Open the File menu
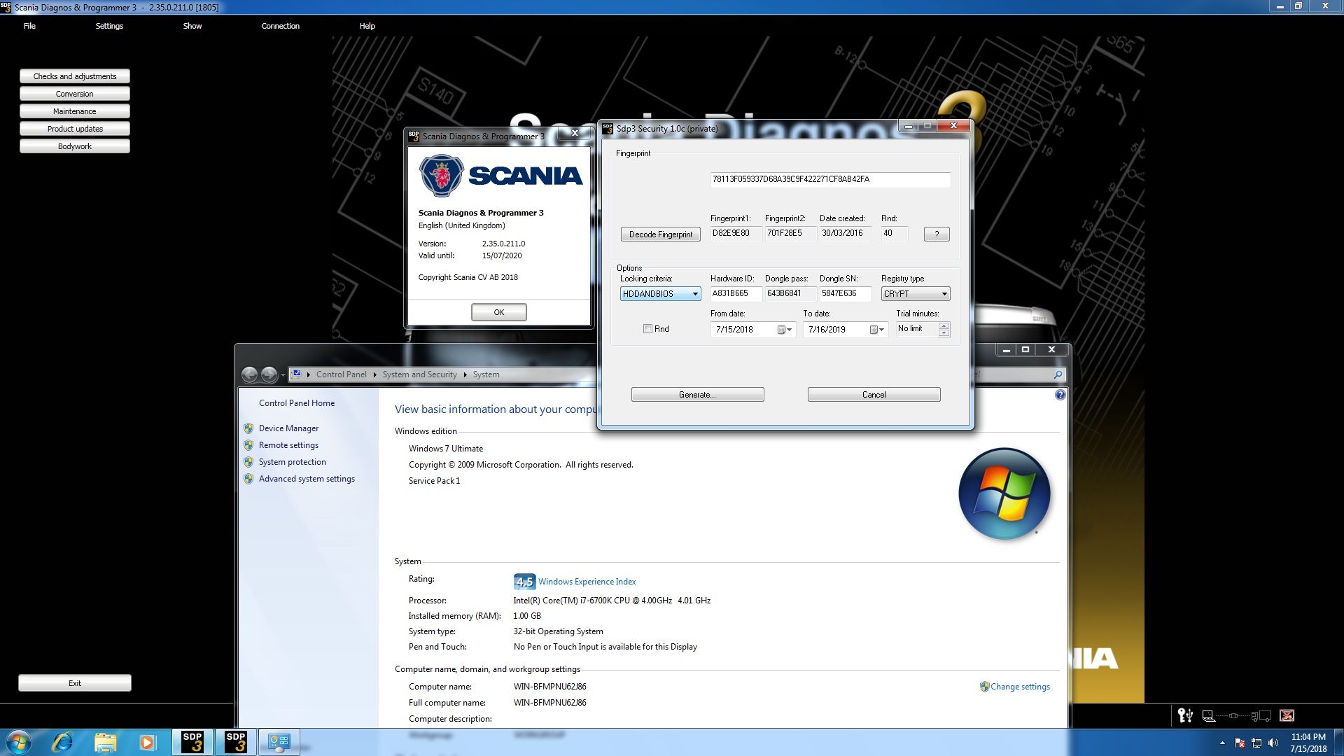This screenshot has width=1344, height=756. point(29,26)
